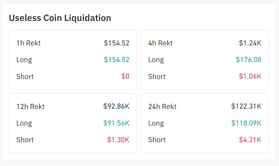
Task: Click the Long label in 1h card
Action: coord(24,60)
